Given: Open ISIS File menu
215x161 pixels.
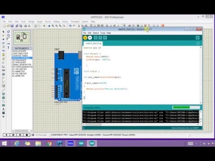Looking at the screenshot, I should click(4, 21).
